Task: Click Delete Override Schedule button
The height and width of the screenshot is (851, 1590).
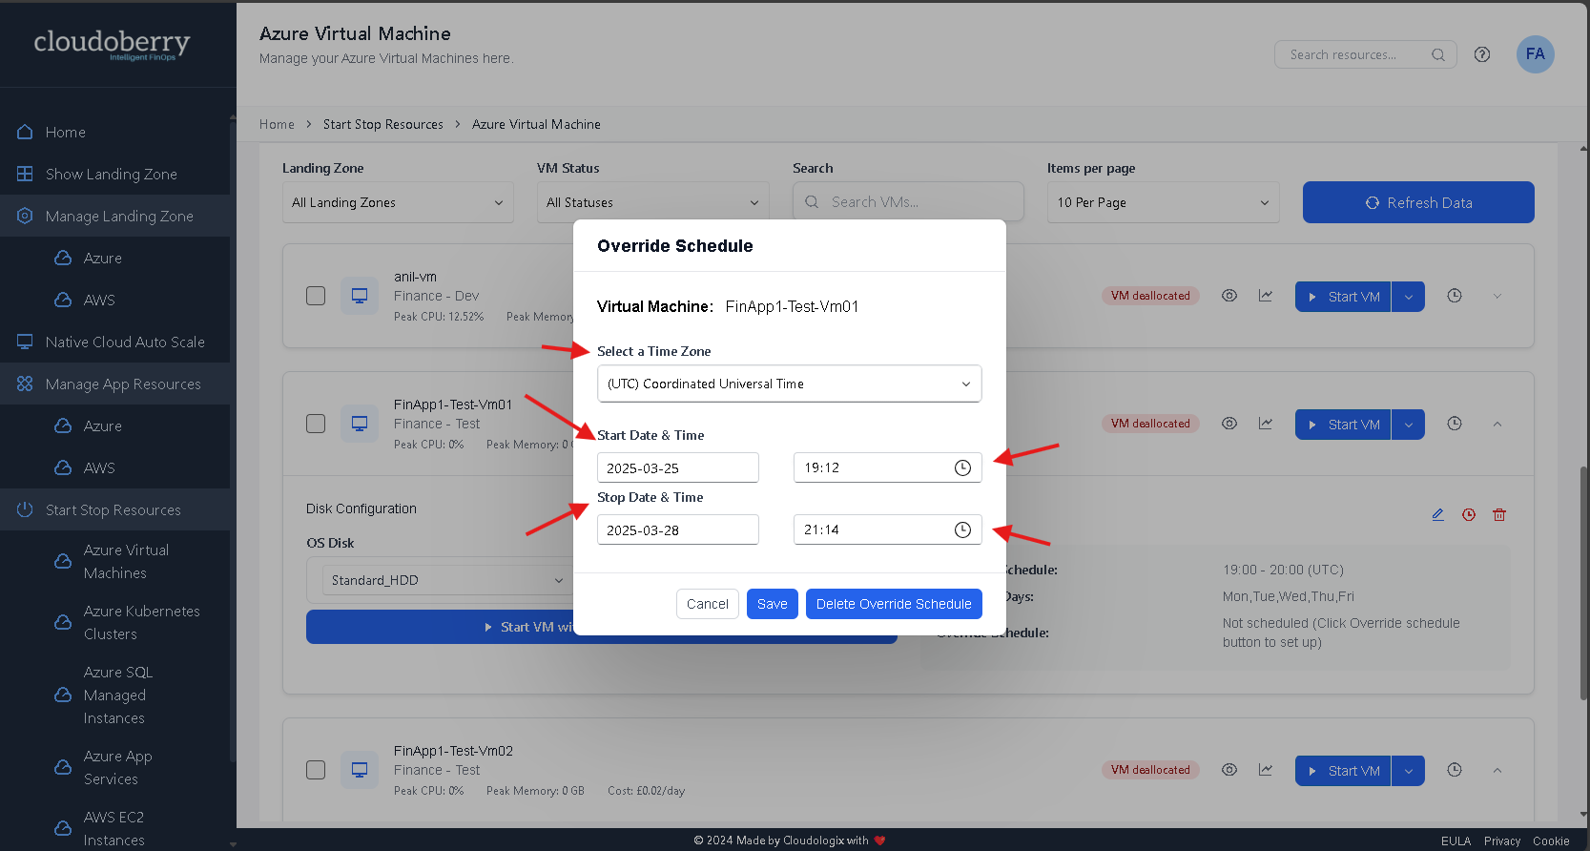Action: (x=894, y=604)
